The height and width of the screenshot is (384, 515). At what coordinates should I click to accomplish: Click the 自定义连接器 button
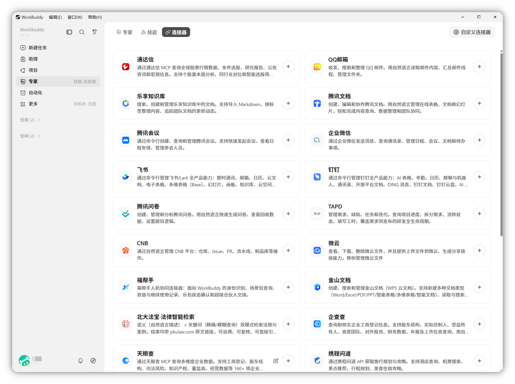tap(472, 32)
